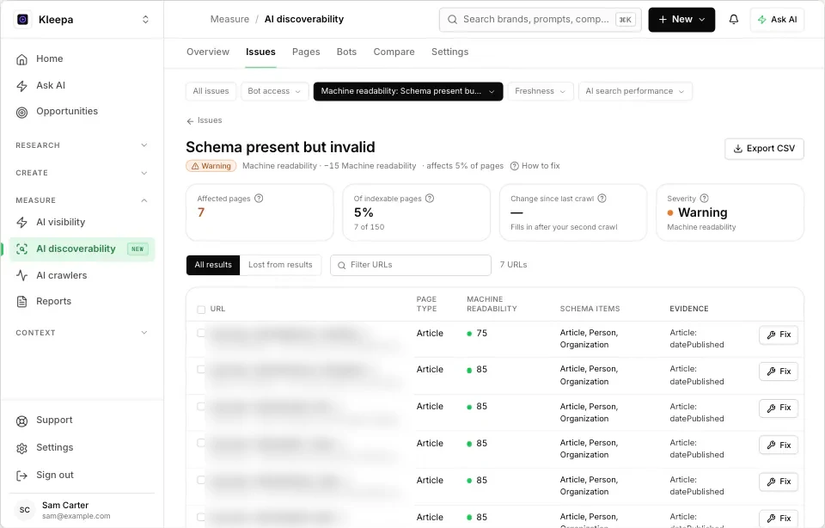
Task: Switch to All results view
Action: pos(213,265)
